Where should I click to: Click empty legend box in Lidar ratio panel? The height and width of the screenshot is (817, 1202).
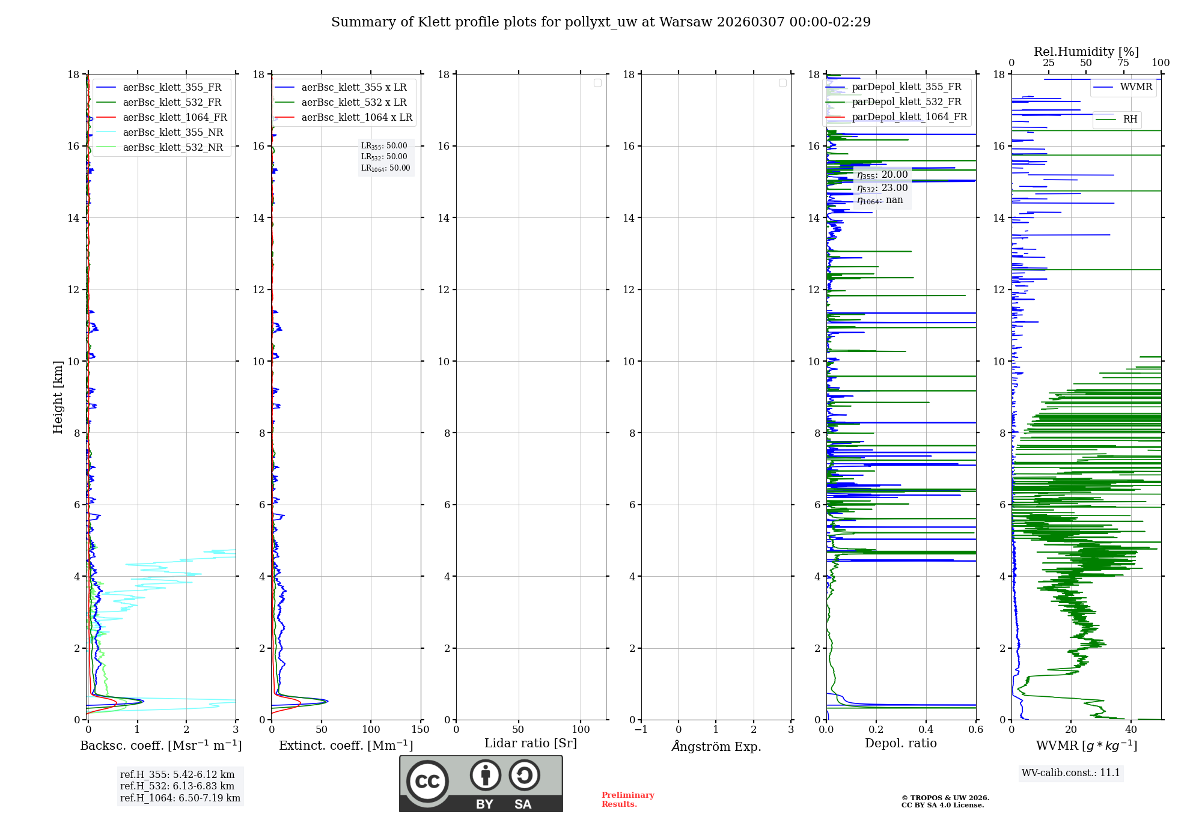click(x=597, y=83)
